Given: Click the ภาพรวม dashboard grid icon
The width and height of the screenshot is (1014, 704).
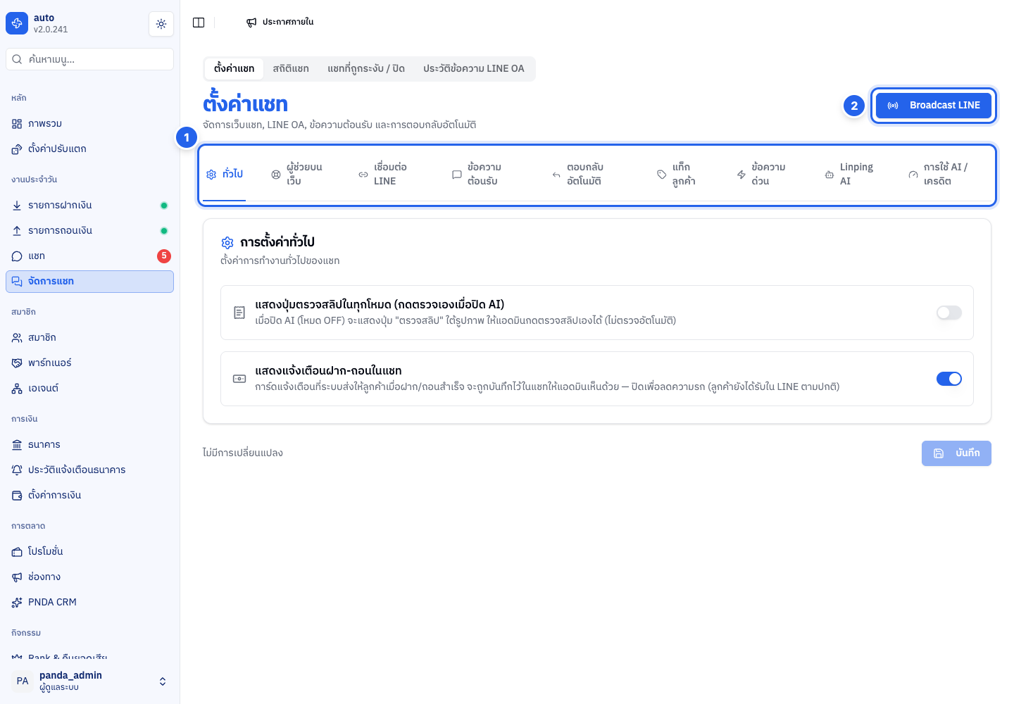Looking at the screenshot, I should pos(17,124).
